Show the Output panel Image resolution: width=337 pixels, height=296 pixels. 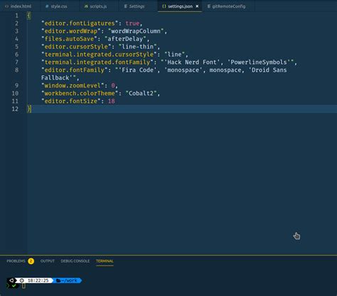[48, 261]
